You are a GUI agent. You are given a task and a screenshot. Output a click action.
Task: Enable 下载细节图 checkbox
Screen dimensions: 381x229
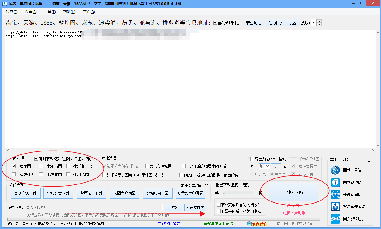(x=41, y=166)
